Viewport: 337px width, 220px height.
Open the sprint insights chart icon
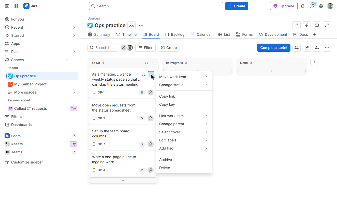(x=307, y=48)
